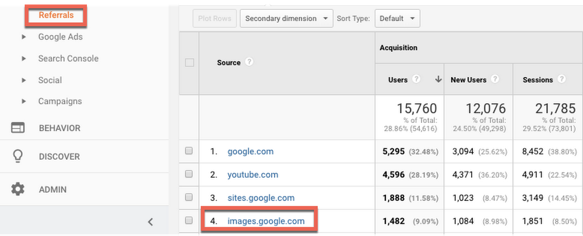
Task: Click sites.google.com users value 1,888
Action: pyautogui.click(x=394, y=198)
